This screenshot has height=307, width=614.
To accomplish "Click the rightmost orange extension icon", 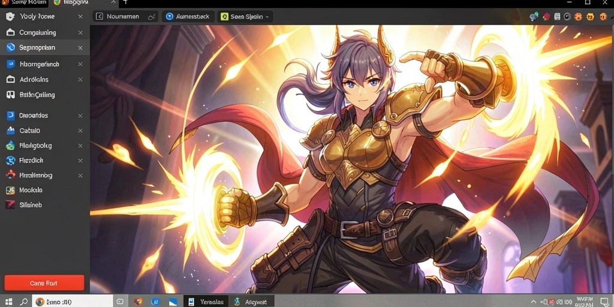I will click(602, 16).
